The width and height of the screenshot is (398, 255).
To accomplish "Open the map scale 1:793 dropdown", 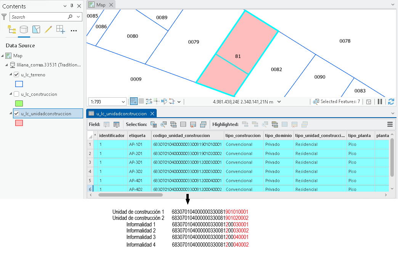I will click(x=123, y=102).
